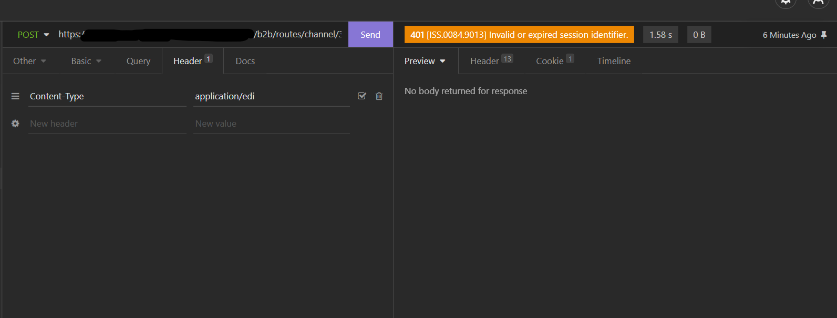Viewport: 837px width, 318px height.
Task: Open the account icon at top right
Action: (x=818, y=3)
